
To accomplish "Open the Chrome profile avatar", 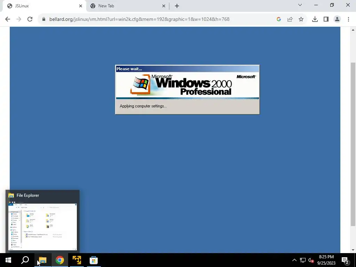I will click(337, 19).
